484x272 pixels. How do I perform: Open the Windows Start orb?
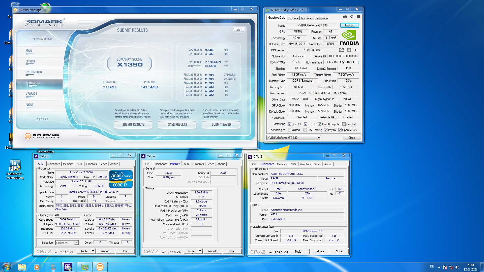[7, 267]
